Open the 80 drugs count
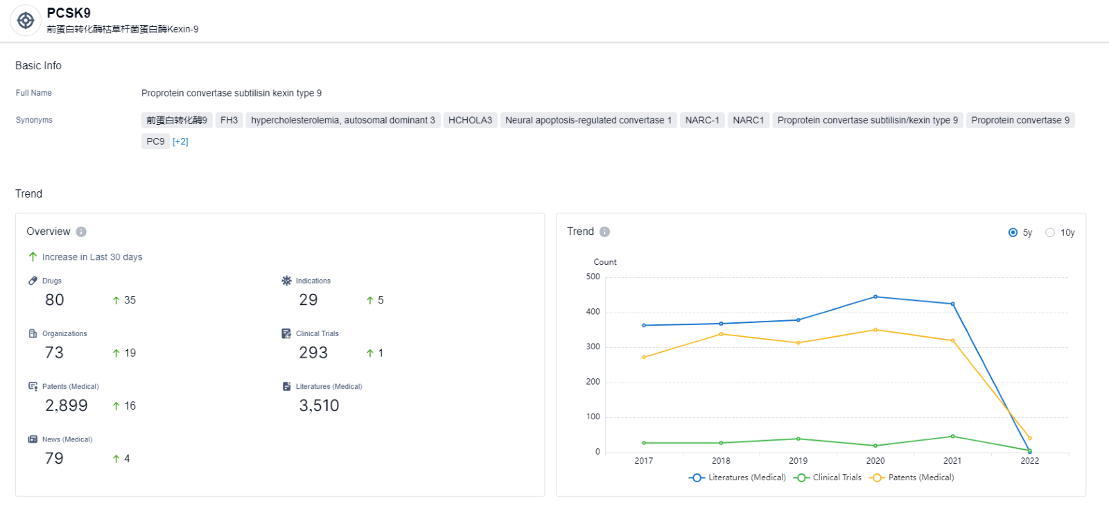The width and height of the screenshot is (1109, 508). (55, 300)
